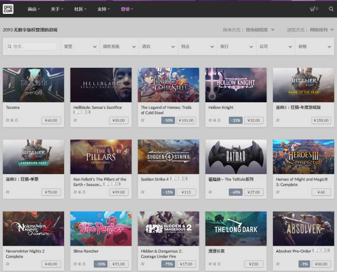This screenshot has width=337, height=272.
Task: Expand the 操作系统 filter dropdown
Action: [119, 46]
